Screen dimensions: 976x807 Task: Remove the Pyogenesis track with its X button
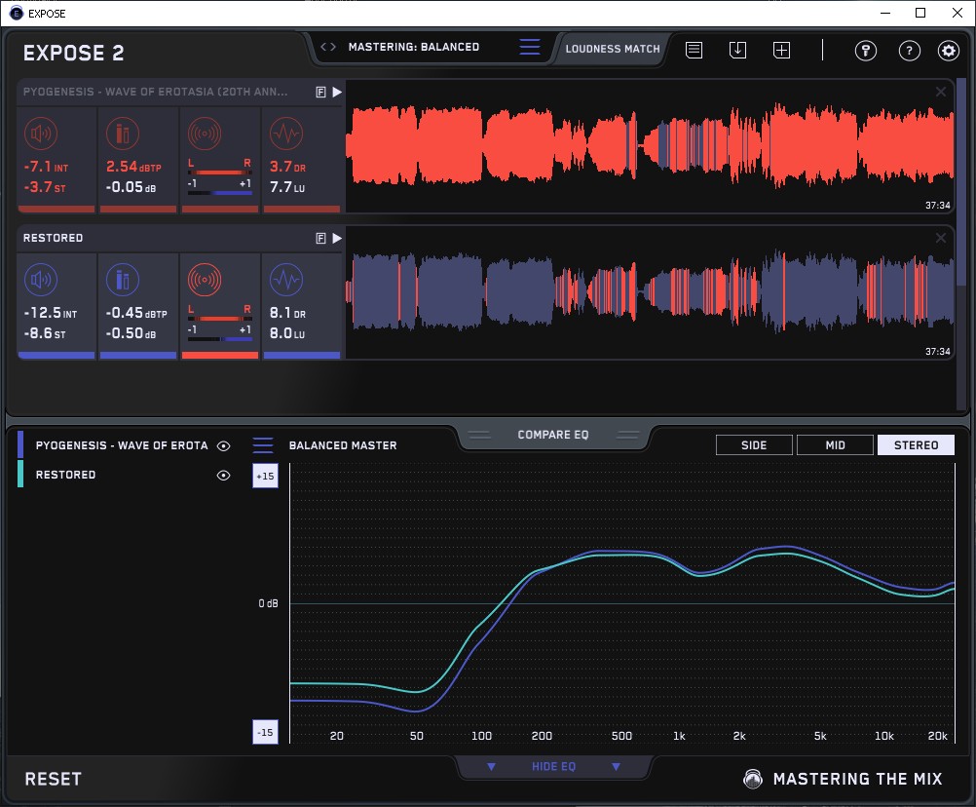pos(941,93)
